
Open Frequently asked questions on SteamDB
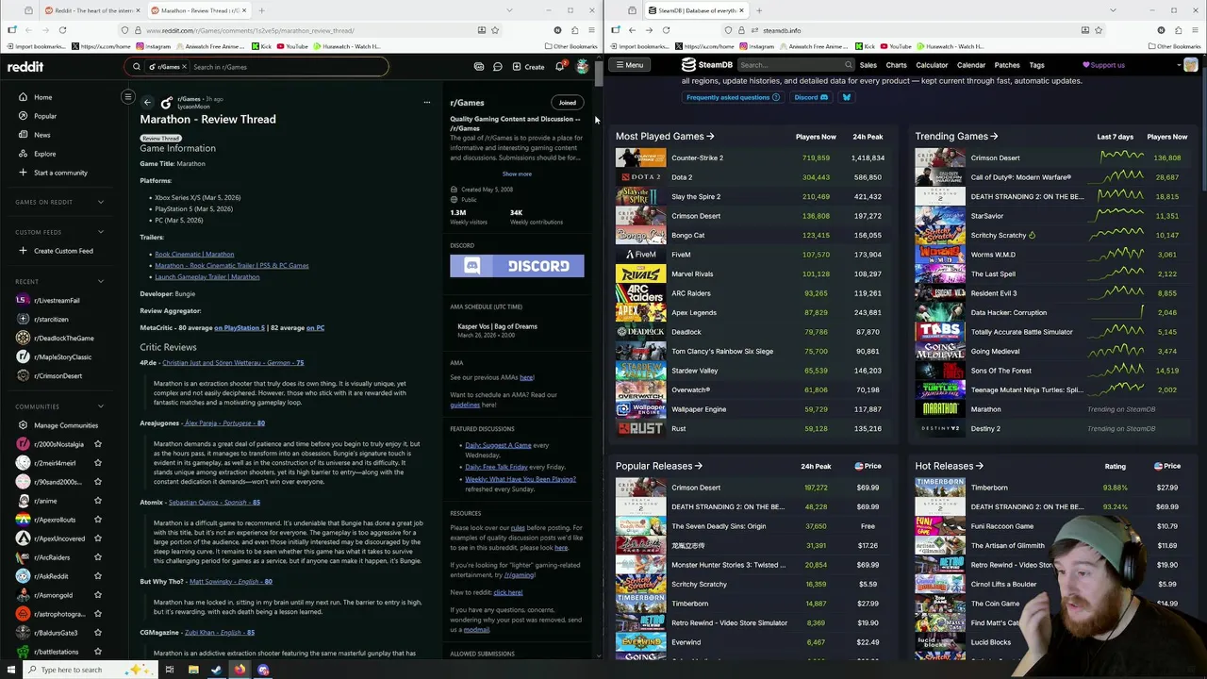tap(733, 97)
